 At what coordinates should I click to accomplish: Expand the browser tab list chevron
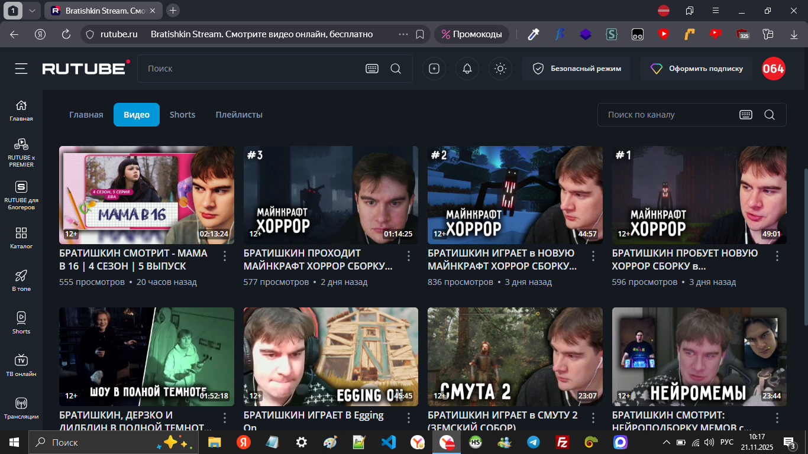click(32, 11)
